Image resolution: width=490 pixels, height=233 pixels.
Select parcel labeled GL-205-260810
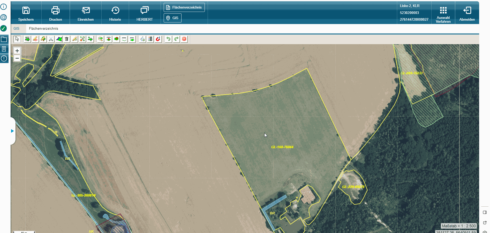[x=84, y=195]
